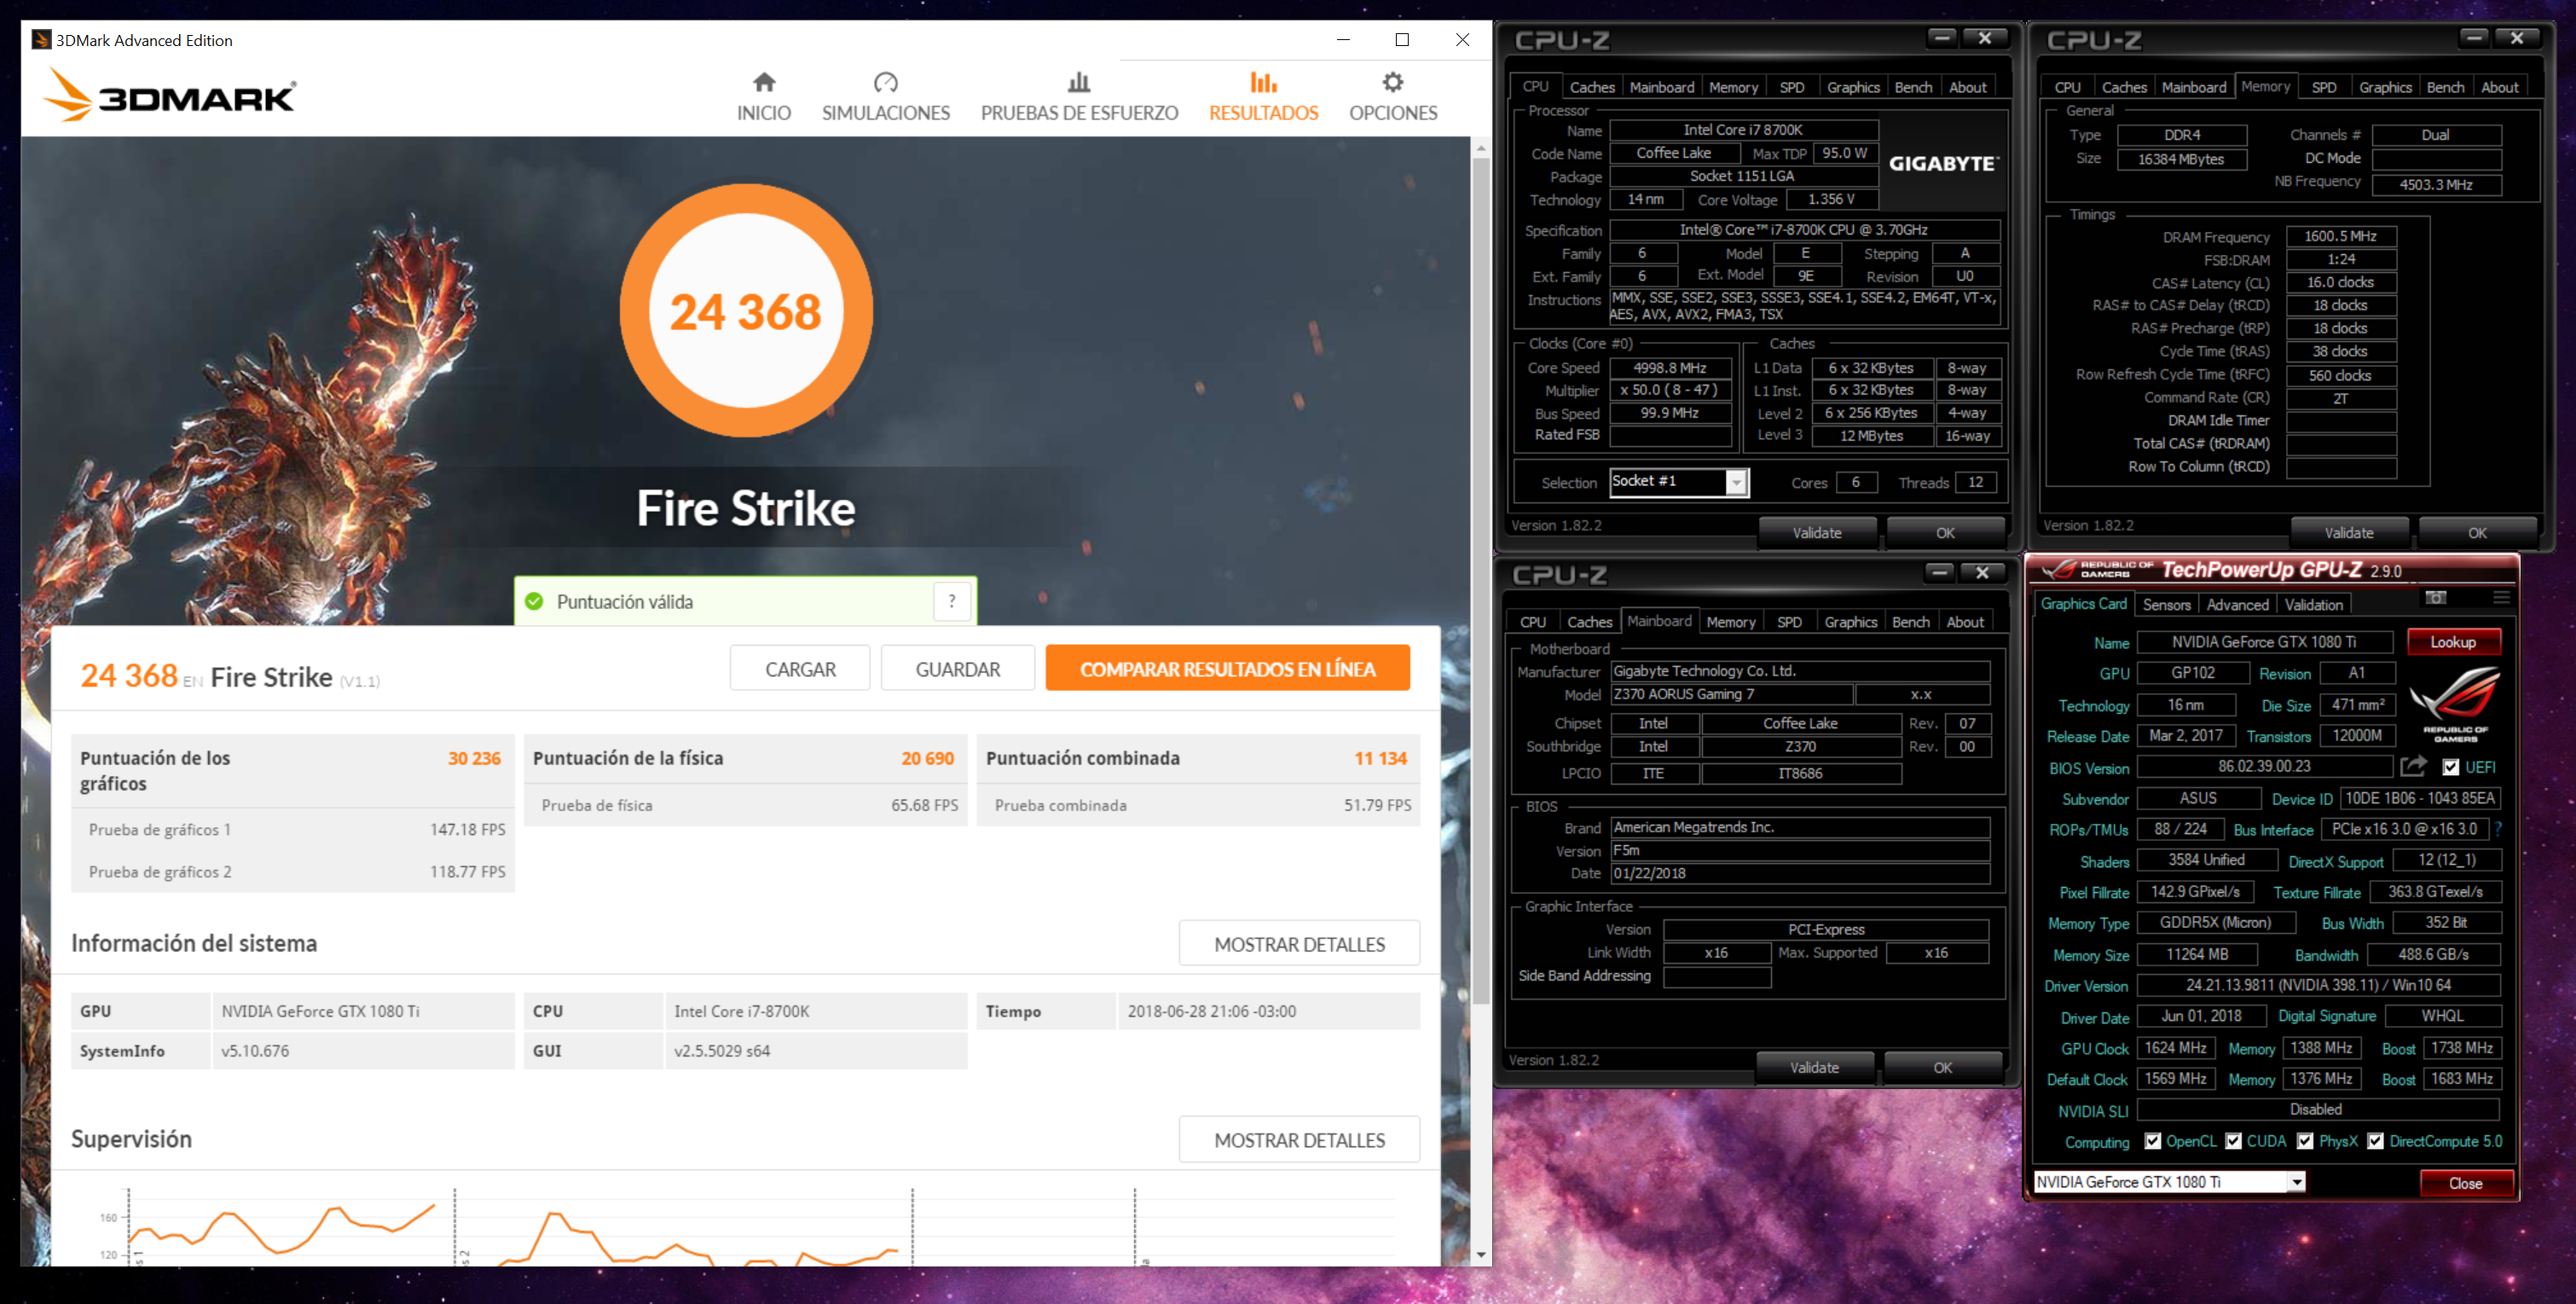
Task: Click OK in CPU-Z Memory window
Action: pos(2476,533)
